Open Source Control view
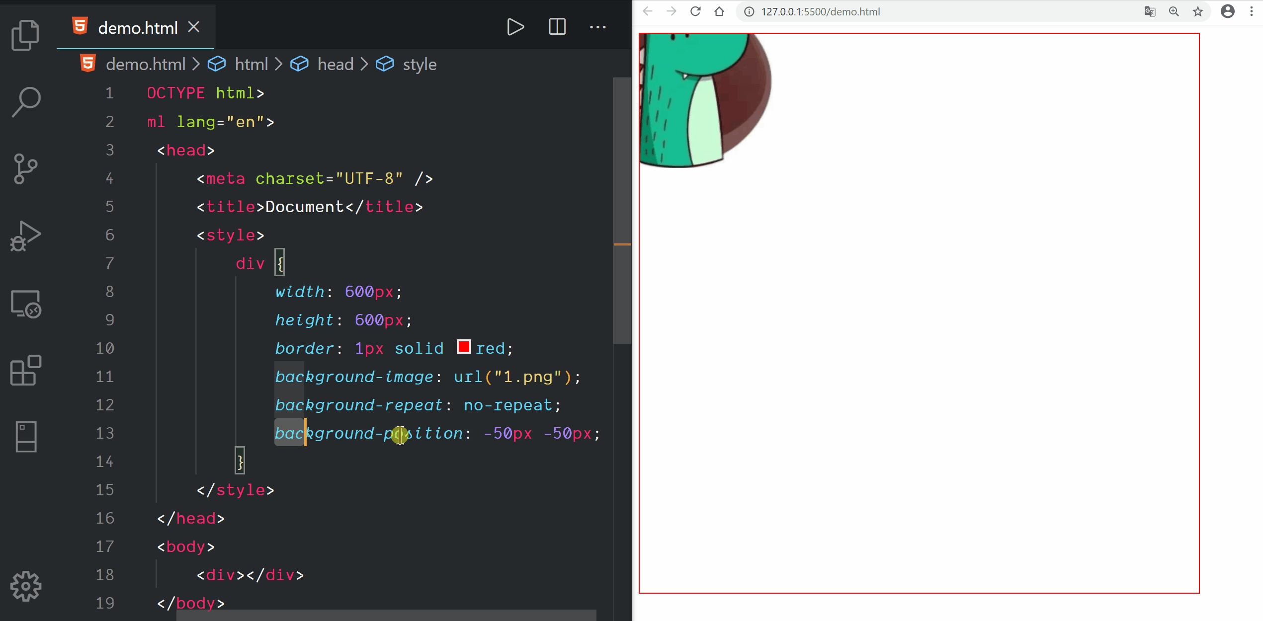 pos(25,169)
